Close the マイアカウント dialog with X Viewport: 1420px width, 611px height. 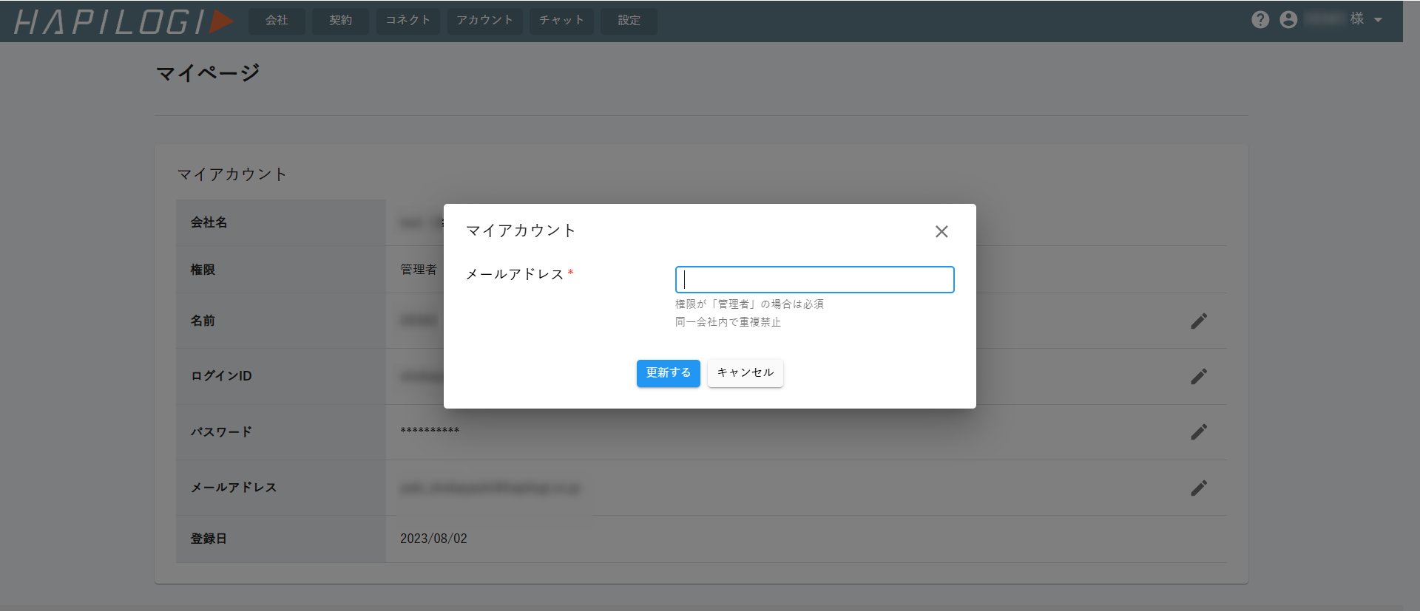[x=941, y=232]
